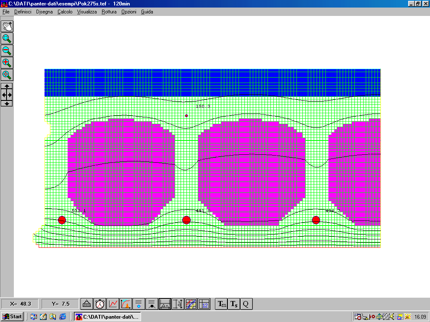Open the Definisci menu
Screen dimensions: 430x322
click(23, 12)
